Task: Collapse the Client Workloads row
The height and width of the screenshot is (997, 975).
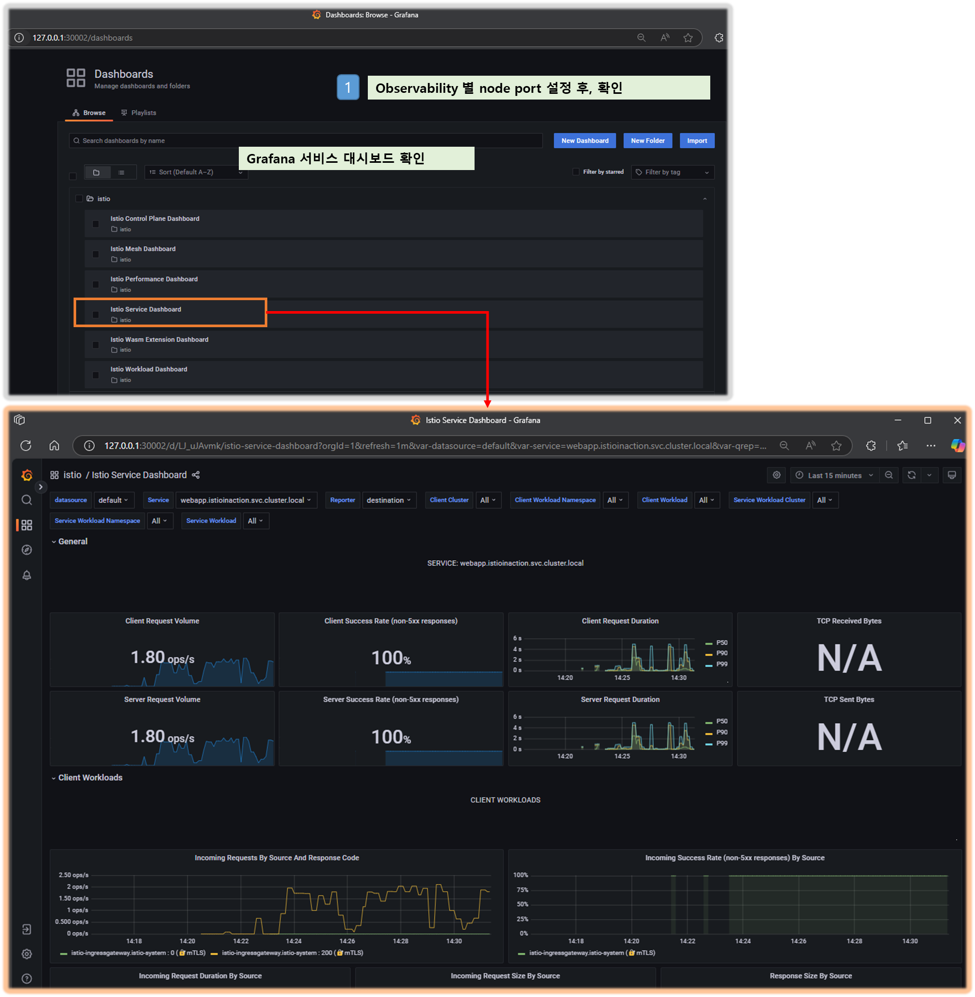Action: (x=87, y=778)
